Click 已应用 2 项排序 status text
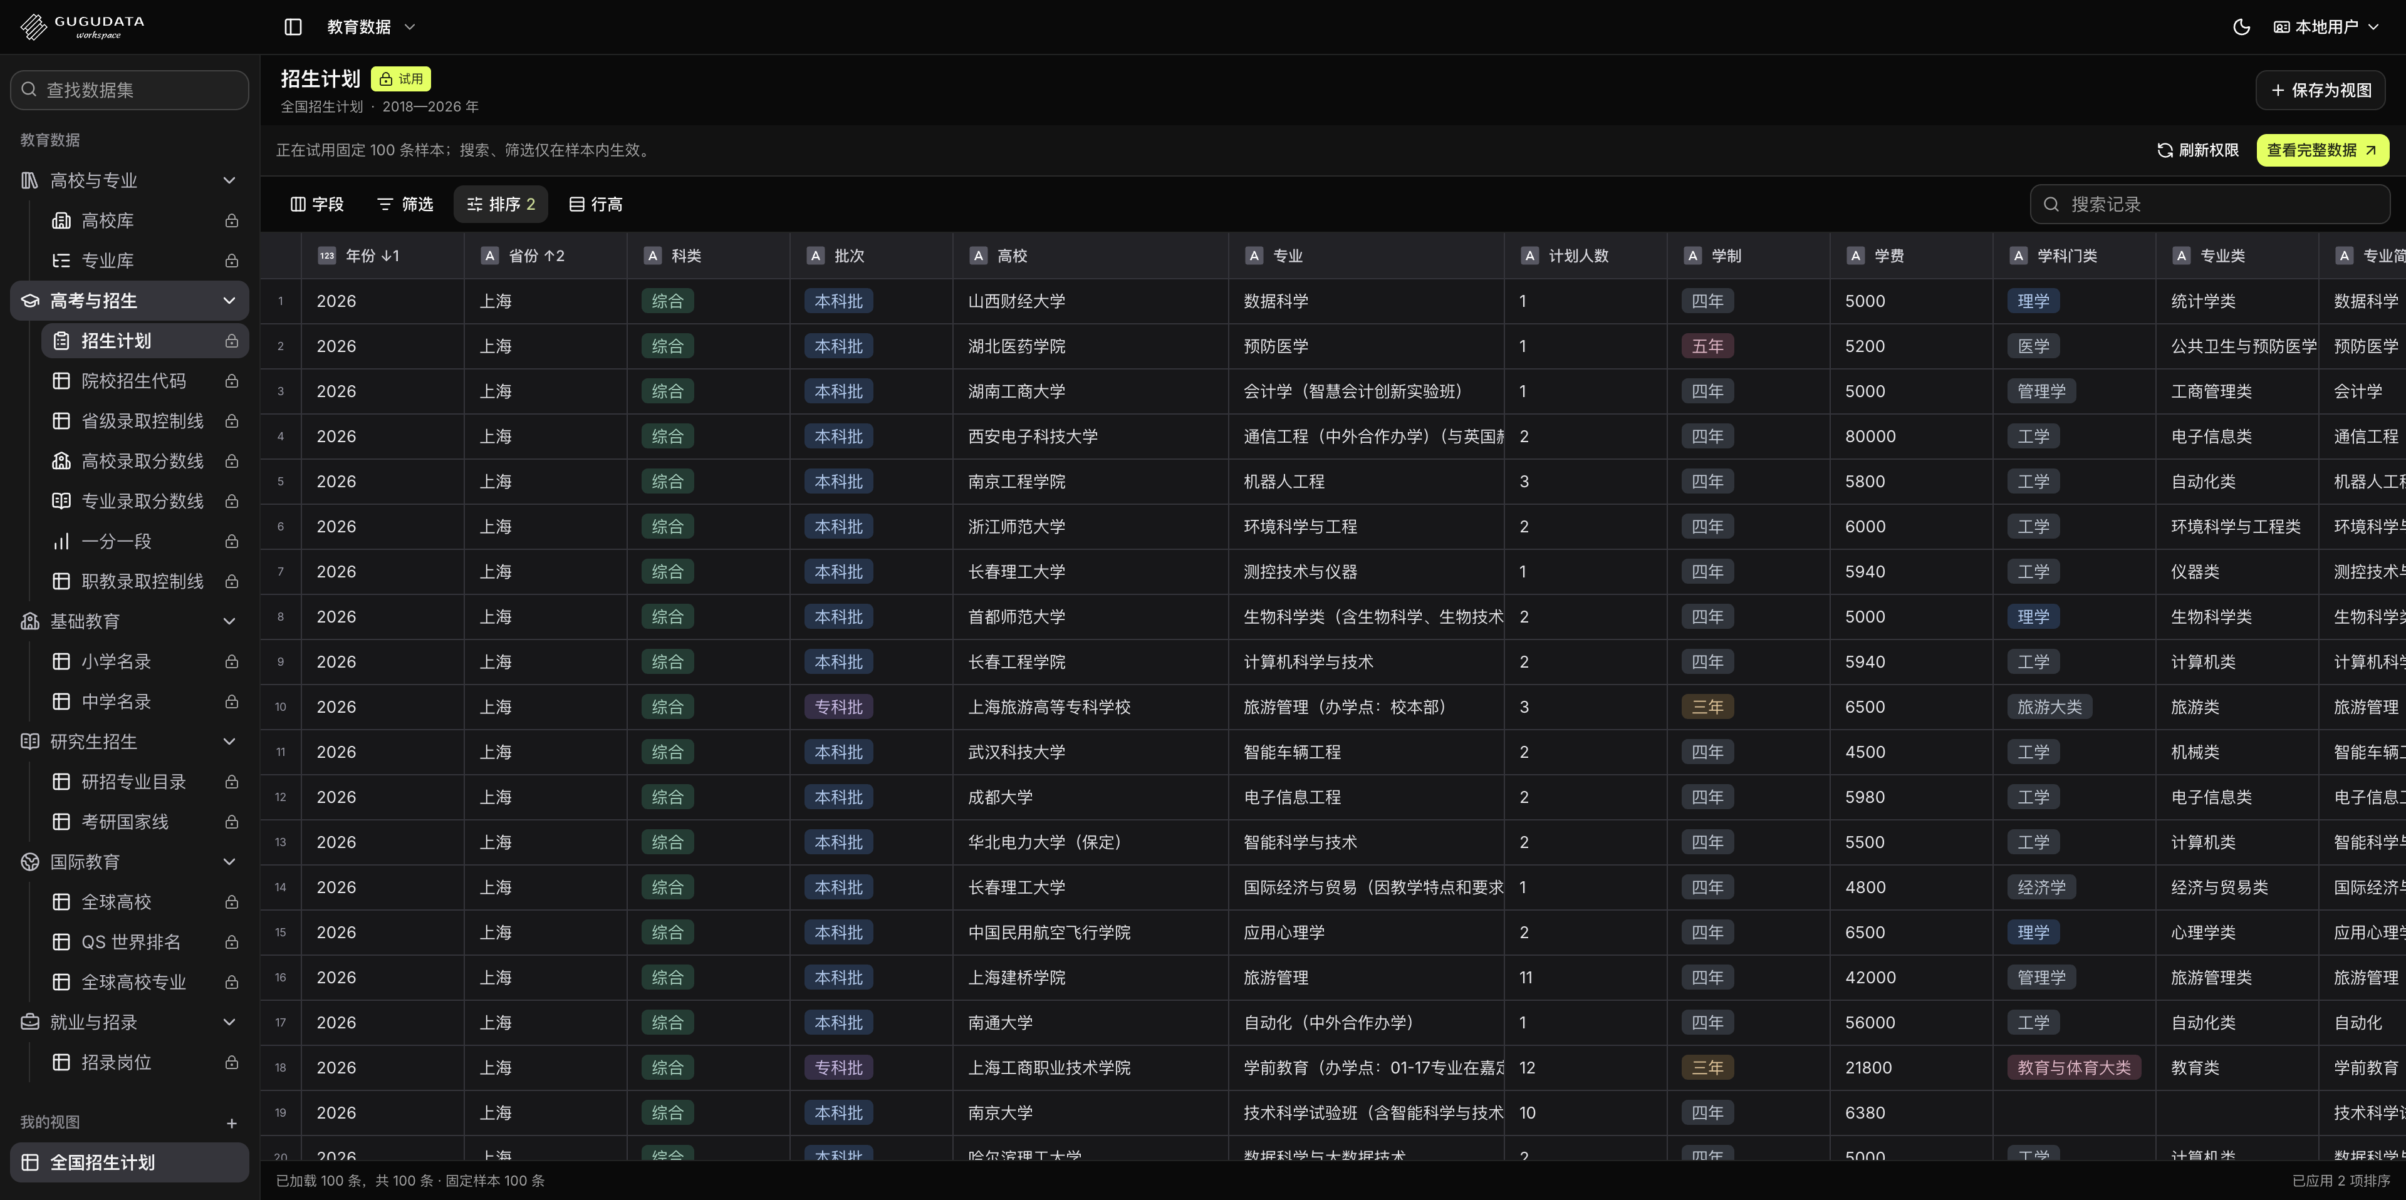 [x=2341, y=1181]
